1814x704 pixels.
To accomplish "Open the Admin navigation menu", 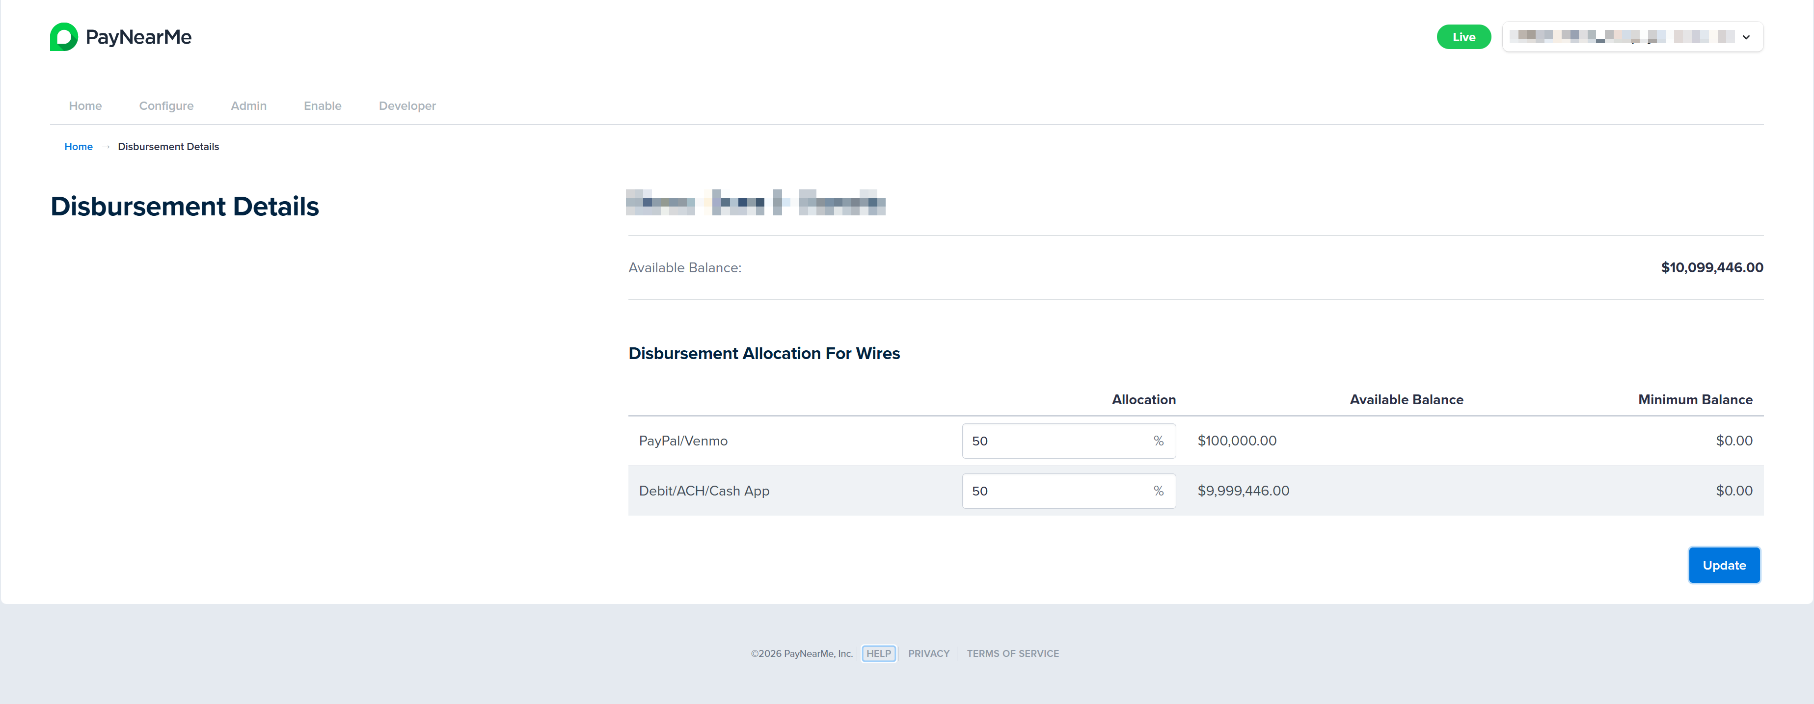I will click(248, 105).
